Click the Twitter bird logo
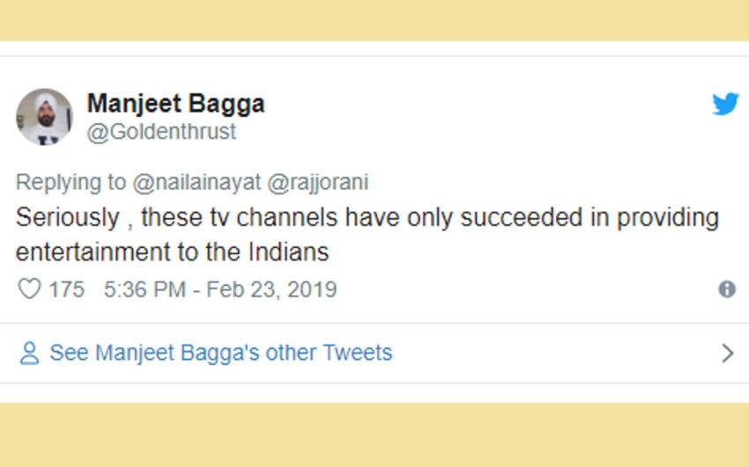 [x=725, y=105]
